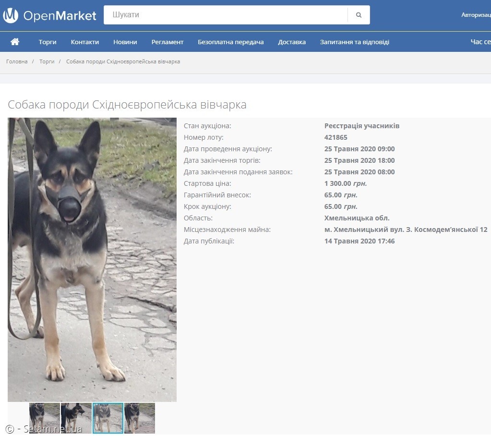Screen dimensions: 491x436
Task: Click the Стан аукціона label
Action: coord(207,126)
